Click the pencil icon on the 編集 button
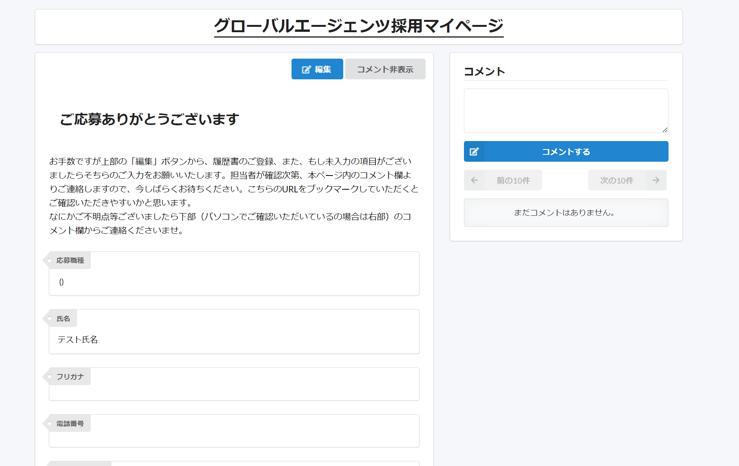Image resolution: width=739 pixels, height=466 pixels. [x=305, y=69]
